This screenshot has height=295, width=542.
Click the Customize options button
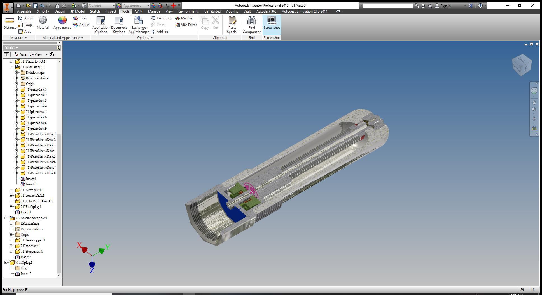tap(162, 18)
